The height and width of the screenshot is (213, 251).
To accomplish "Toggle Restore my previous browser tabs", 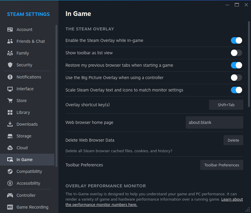I will [236, 65].
